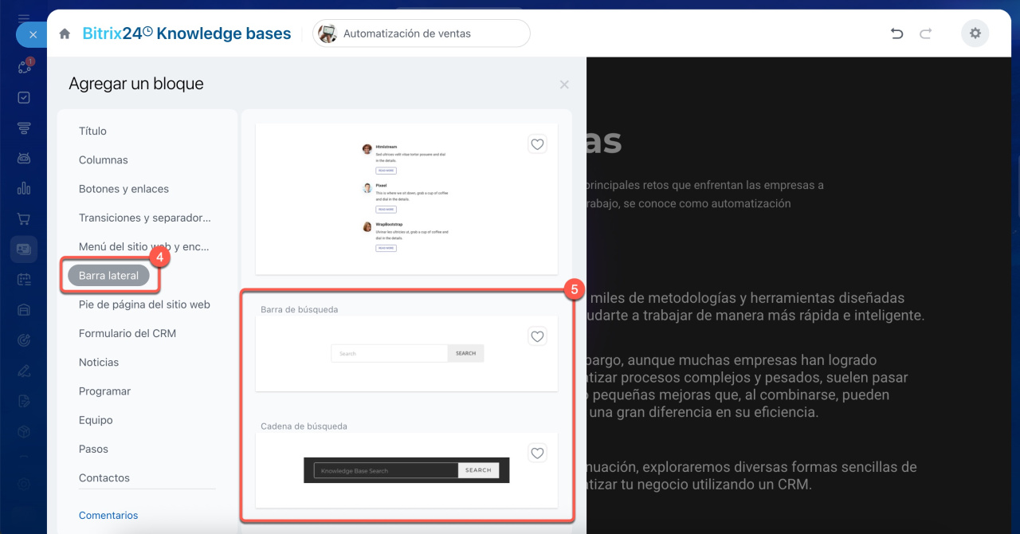Screen dimensions: 1020x534
Task: Insert the Barra de búsqueda block preview
Action: [406, 354]
